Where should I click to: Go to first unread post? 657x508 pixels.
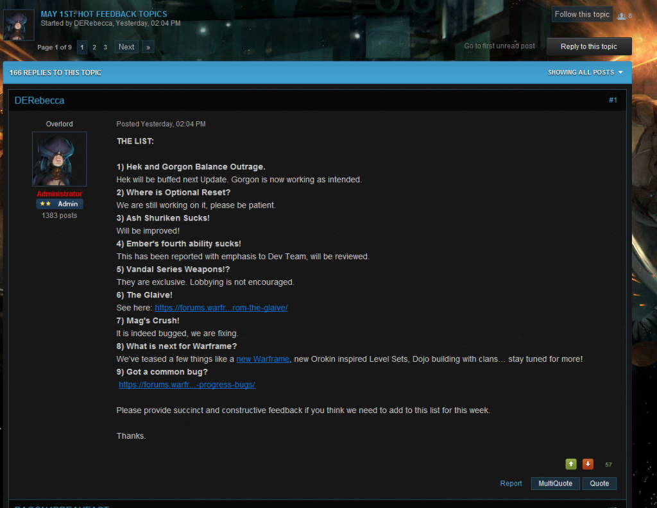point(499,46)
